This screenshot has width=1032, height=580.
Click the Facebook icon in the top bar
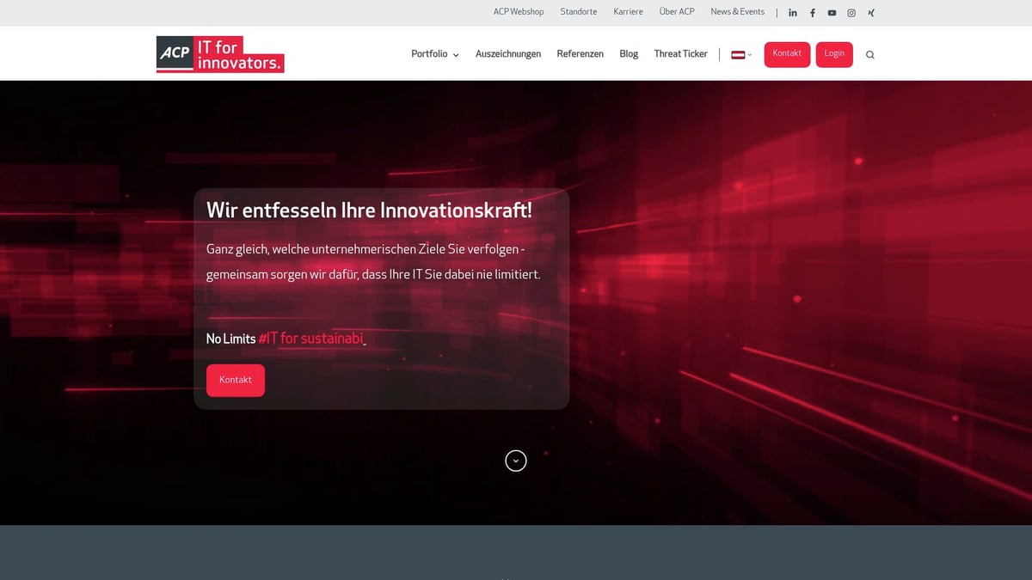[812, 12]
